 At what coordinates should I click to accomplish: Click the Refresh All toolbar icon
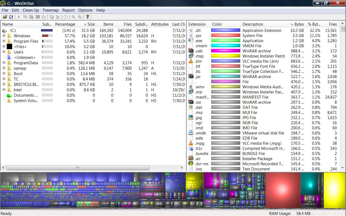coord(11,17)
